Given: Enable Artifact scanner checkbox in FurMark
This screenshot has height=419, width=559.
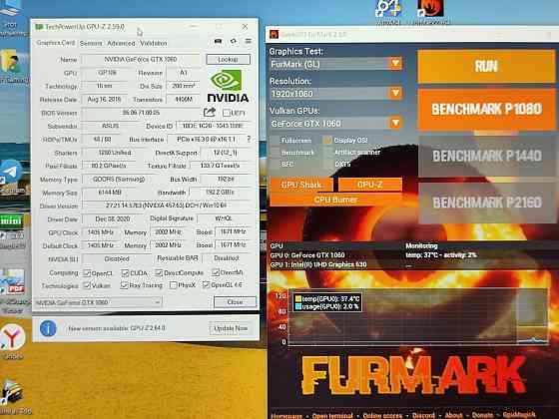Looking at the screenshot, I should point(327,152).
